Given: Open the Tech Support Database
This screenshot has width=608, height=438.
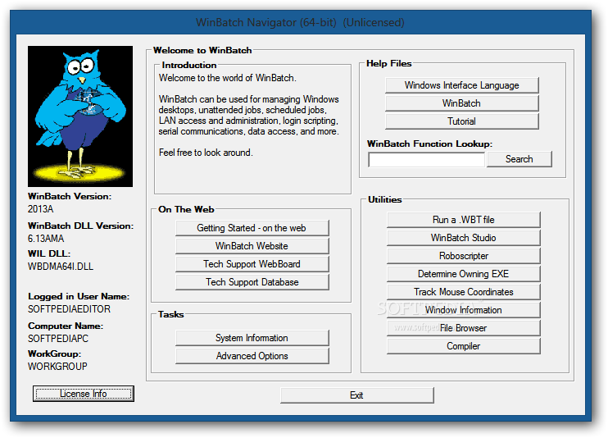Looking at the screenshot, I should pyautogui.click(x=252, y=282).
